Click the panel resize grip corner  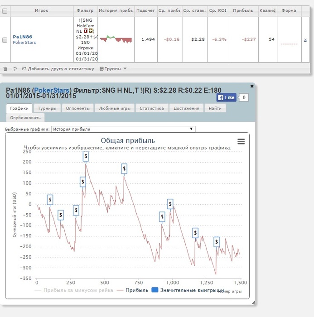(253, 303)
